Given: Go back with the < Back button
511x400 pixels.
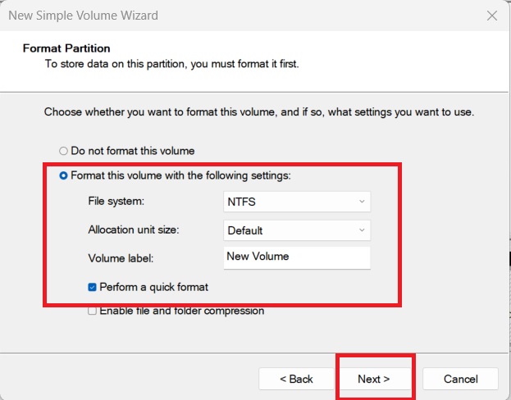Looking at the screenshot, I should pos(296,379).
